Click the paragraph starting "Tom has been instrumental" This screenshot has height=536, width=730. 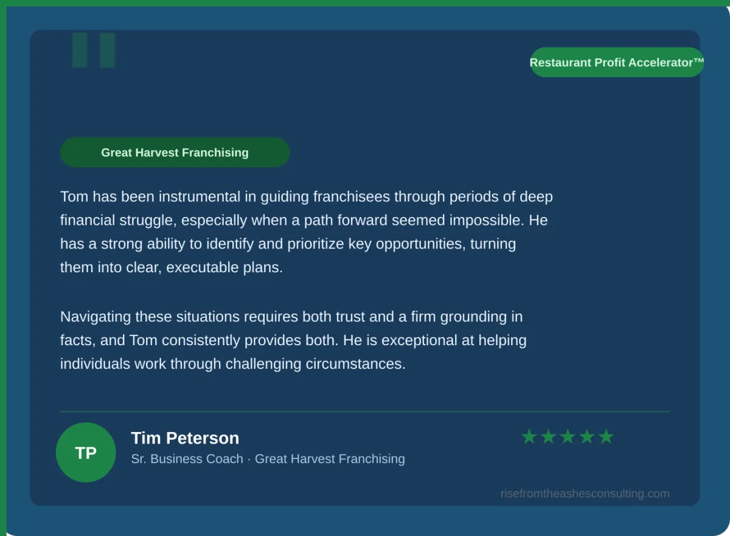(x=304, y=232)
